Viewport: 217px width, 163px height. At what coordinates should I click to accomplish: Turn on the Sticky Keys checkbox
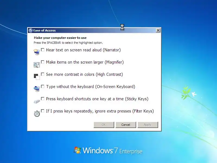click(x=43, y=99)
